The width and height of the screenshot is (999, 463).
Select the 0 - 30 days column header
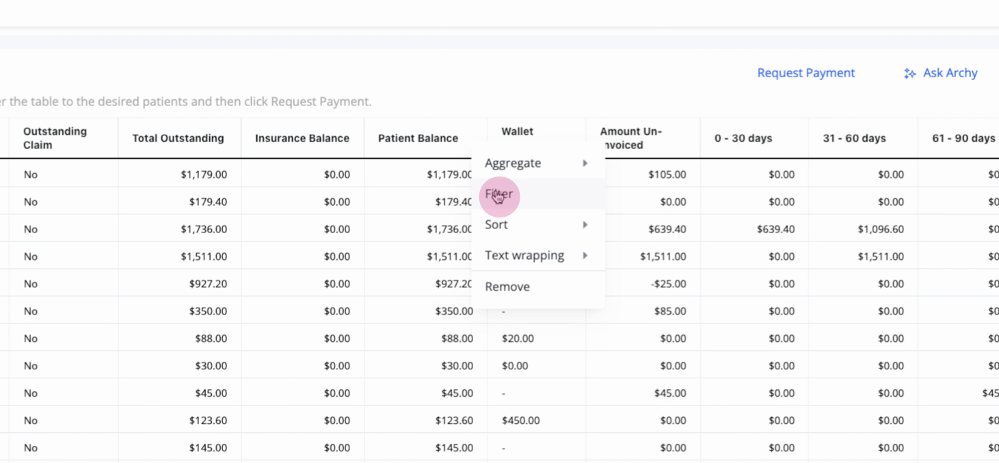(x=743, y=138)
